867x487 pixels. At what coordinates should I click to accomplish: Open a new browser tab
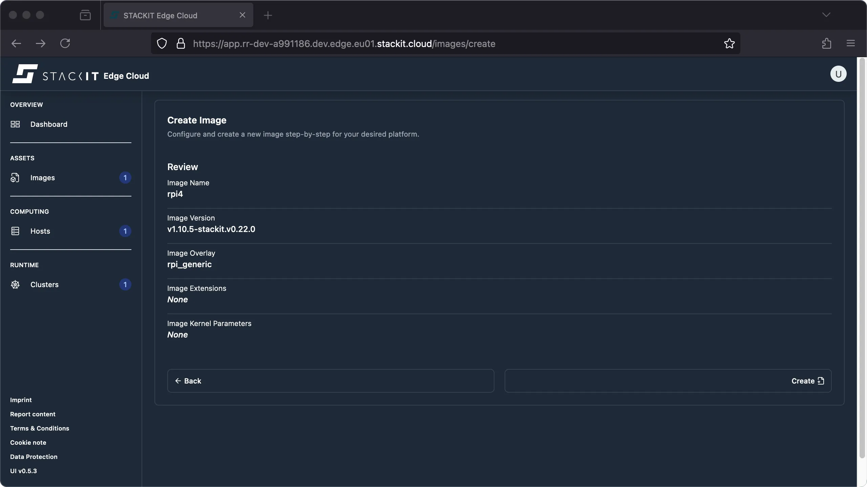pos(268,15)
